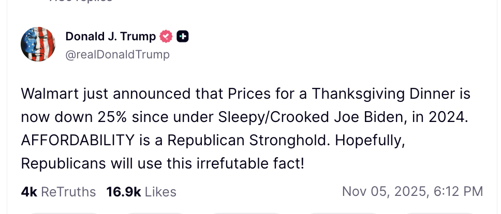This screenshot has width=501, height=214.
Task: View the 16.9k Likes list
Action: point(141,192)
